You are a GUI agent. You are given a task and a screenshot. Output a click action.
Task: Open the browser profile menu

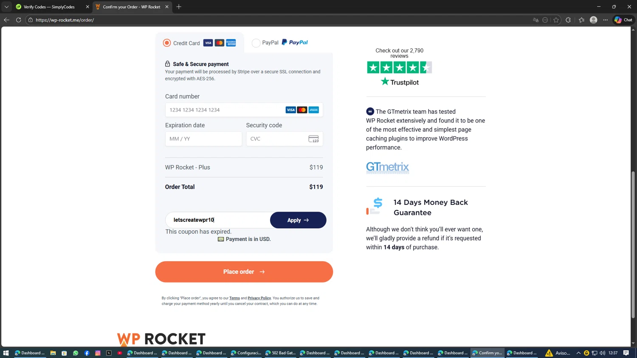click(594, 20)
